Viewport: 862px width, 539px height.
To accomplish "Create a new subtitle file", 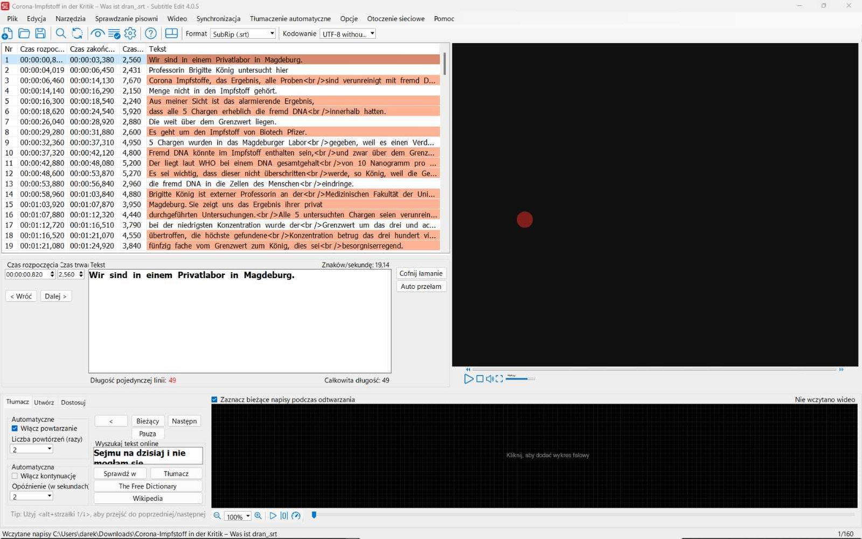I will coord(8,33).
